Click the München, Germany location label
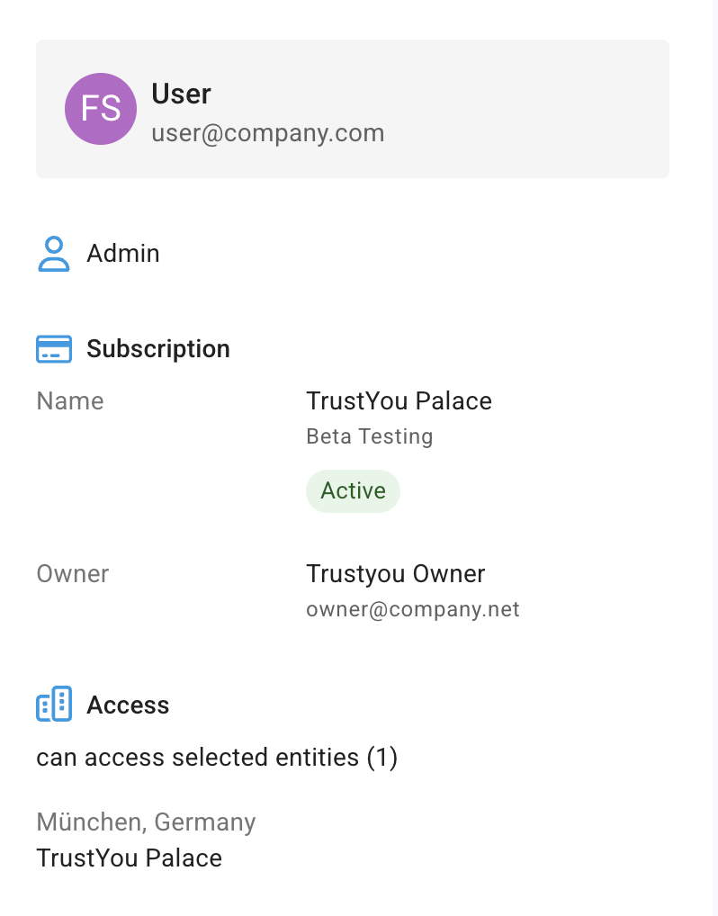Image resolution: width=718 pixels, height=916 pixels. [x=146, y=822]
